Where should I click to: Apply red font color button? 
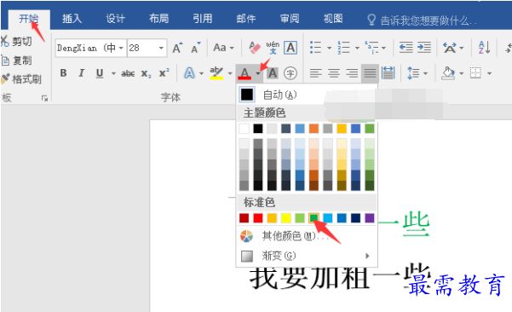tap(244, 72)
